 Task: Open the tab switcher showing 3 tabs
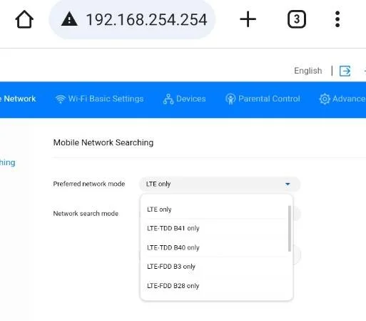[x=297, y=19]
